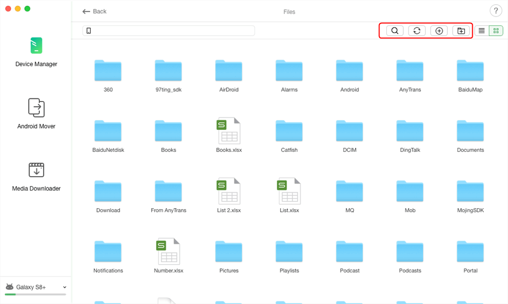Select the Podcasts folder
Screen dimensions: 508x304
tap(410, 257)
